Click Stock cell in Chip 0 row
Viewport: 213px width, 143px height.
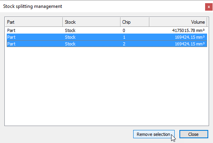tap(70, 30)
